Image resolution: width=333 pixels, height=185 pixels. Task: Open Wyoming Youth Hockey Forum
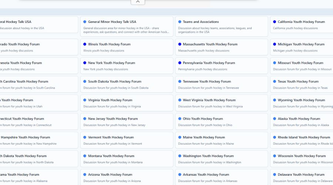(301, 100)
